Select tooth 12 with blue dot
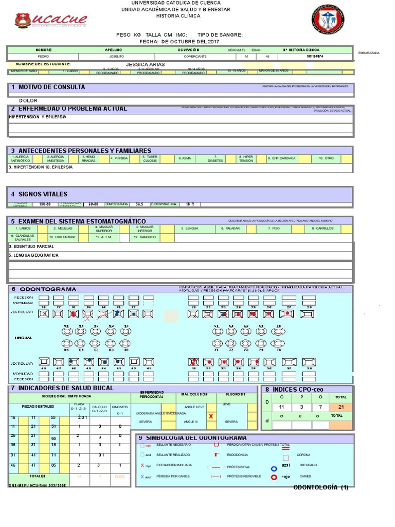 133,314
